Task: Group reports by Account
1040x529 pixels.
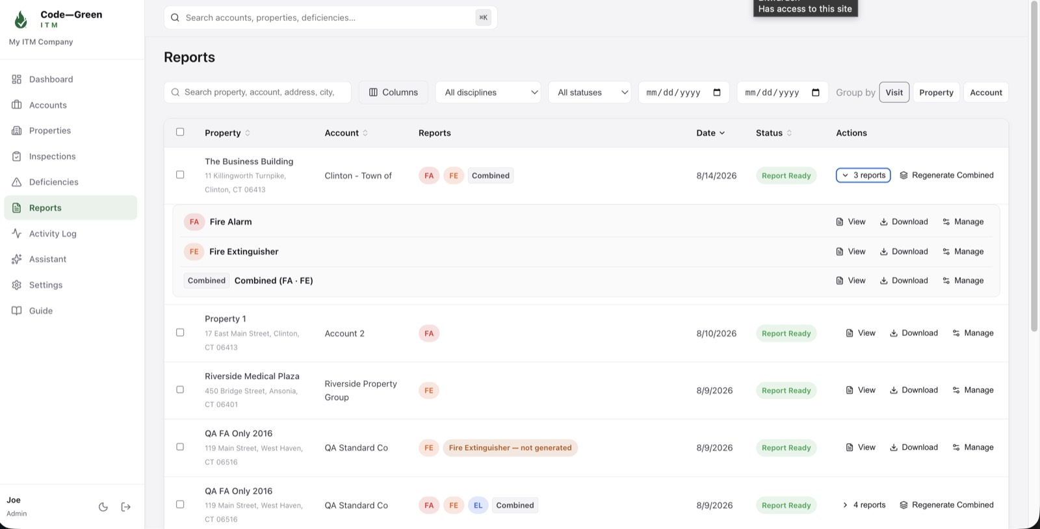Action: tap(986, 92)
